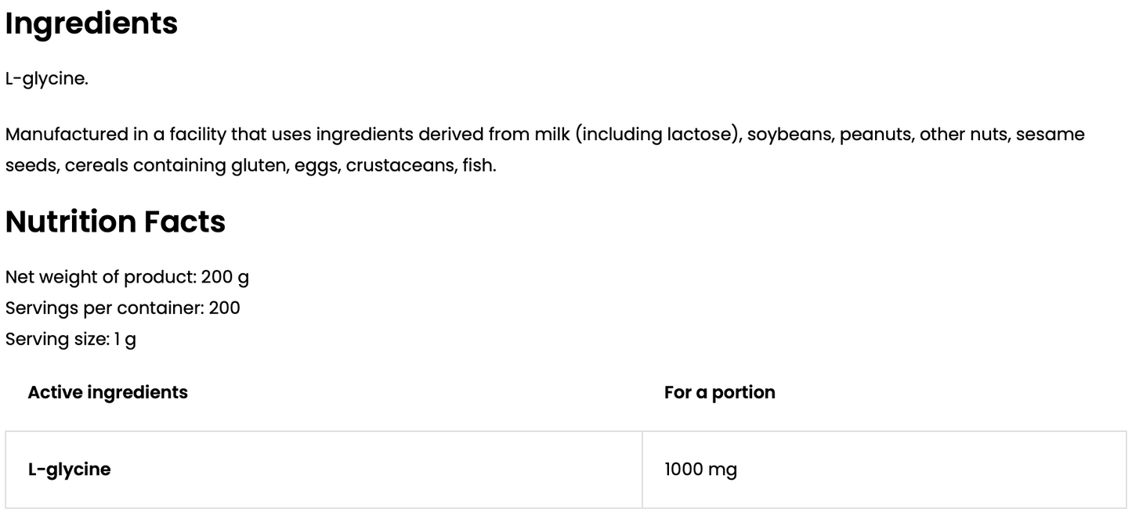
Task: Click the Ingredients heading
Action: click(92, 23)
